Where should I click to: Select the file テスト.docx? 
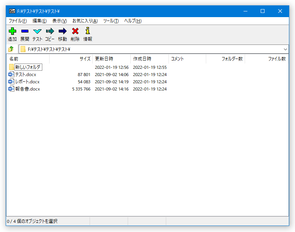tap(26, 75)
